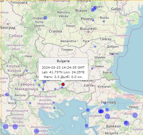Click the Bulgaria popup title
The width and height of the screenshot is (143, 135).
(x=63, y=61)
